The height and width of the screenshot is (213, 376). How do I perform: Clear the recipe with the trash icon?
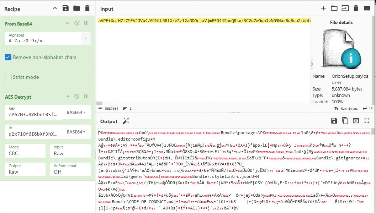87,9
